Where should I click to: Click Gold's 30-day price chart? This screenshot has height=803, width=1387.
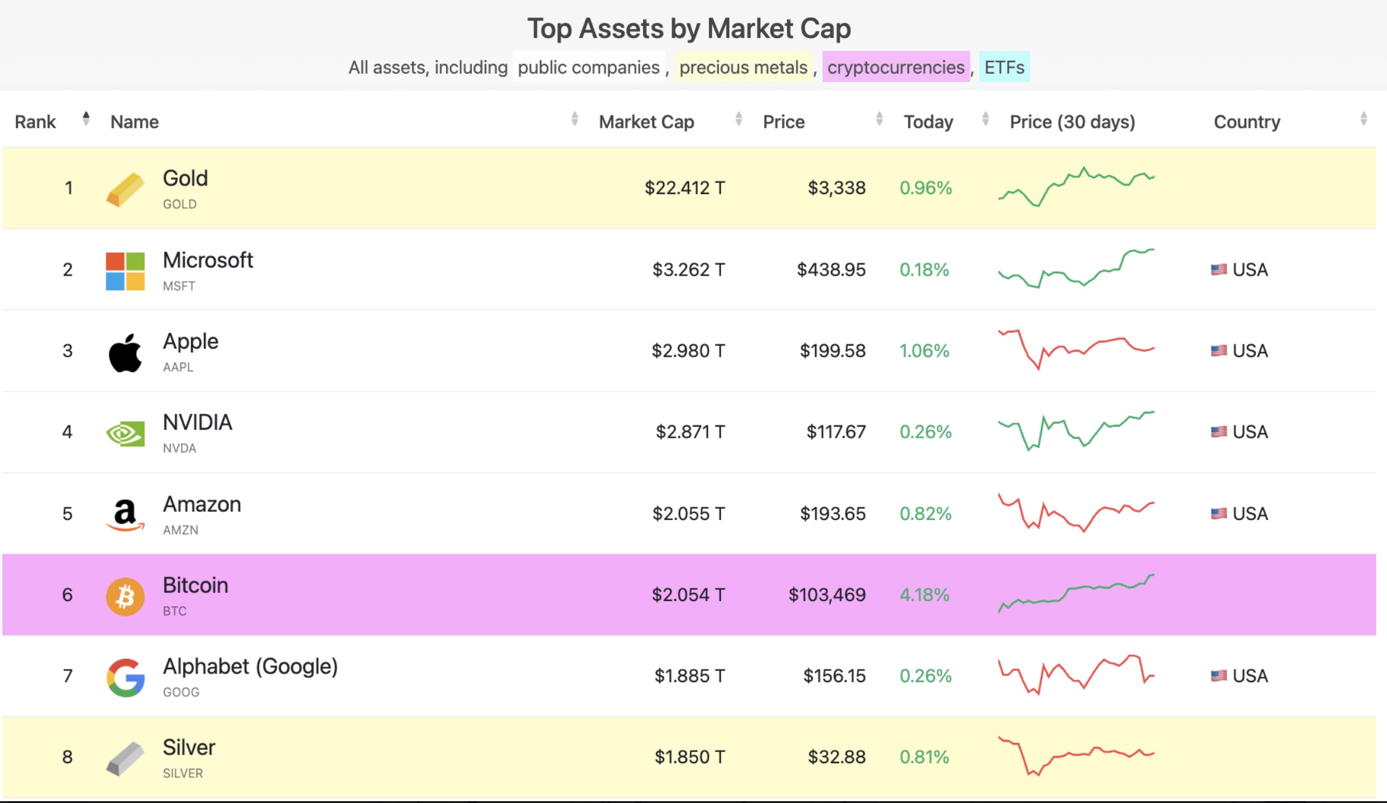pyautogui.click(x=1076, y=187)
